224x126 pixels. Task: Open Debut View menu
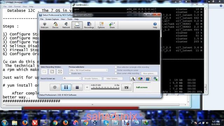tap(63, 19)
